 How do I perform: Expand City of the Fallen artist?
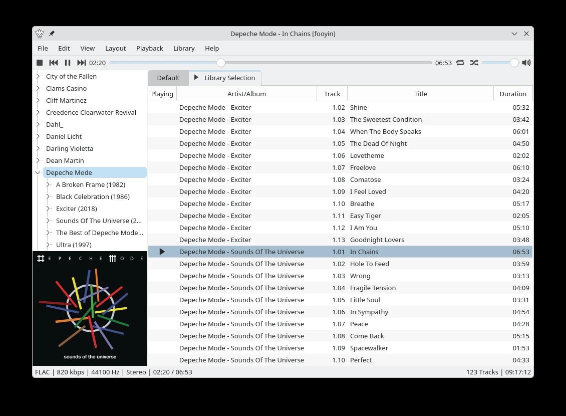[38, 76]
